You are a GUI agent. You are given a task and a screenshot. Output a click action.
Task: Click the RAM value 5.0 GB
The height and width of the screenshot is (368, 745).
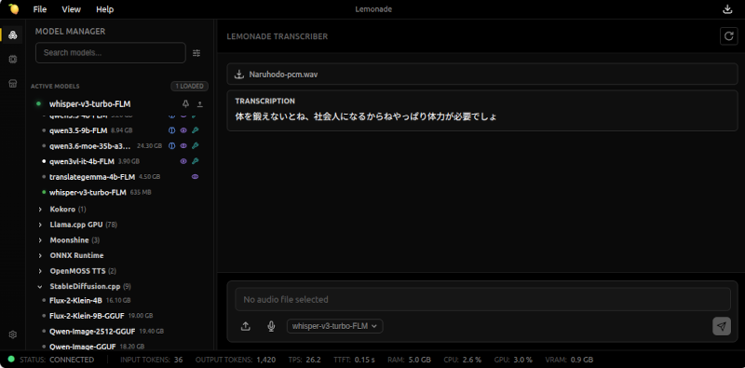pyautogui.click(x=419, y=360)
